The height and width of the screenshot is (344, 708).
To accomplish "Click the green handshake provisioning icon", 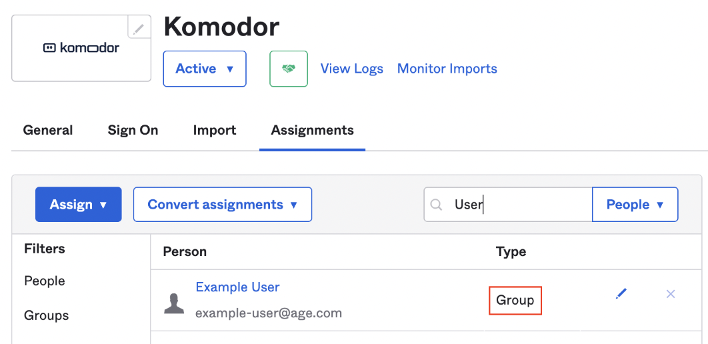I will pyautogui.click(x=289, y=69).
